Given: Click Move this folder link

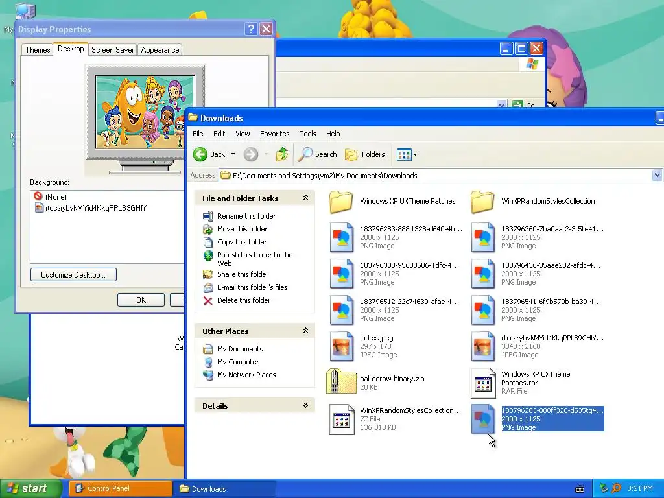Looking at the screenshot, I should [x=243, y=229].
